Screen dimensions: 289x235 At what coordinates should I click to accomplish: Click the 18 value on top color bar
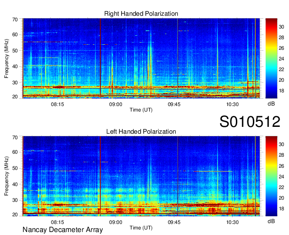(x=281, y=91)
